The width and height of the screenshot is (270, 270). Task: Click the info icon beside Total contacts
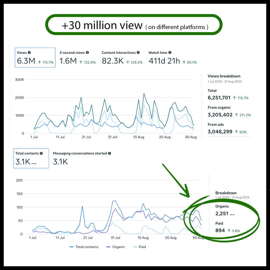coord(41,153)
